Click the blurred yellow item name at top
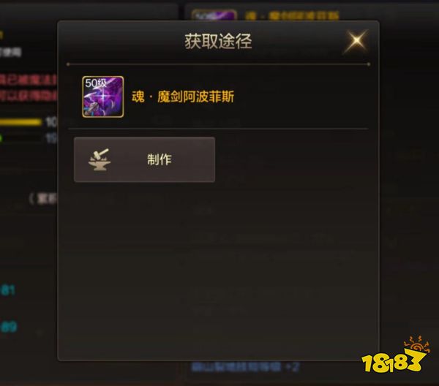 (292, 15)
